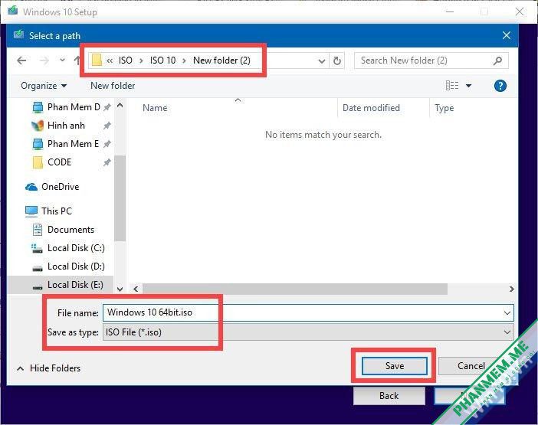538x425 pixels.
Task: Click the file list horizontal scrollbar thumb
Action: (x=295, y=289)
